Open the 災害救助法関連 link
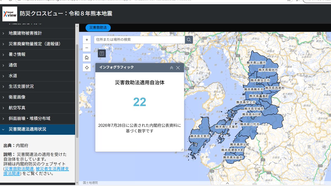The width and height of the screenshot is (331, 186). coord(19,169)
